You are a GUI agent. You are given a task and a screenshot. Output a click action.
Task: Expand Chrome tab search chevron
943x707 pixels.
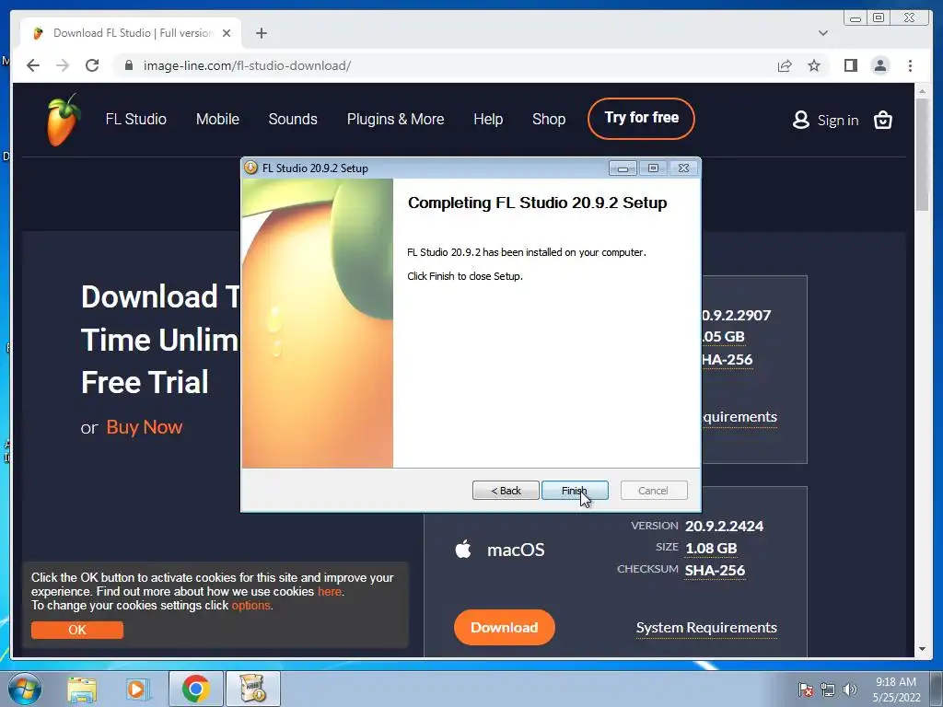pos(822,33)
